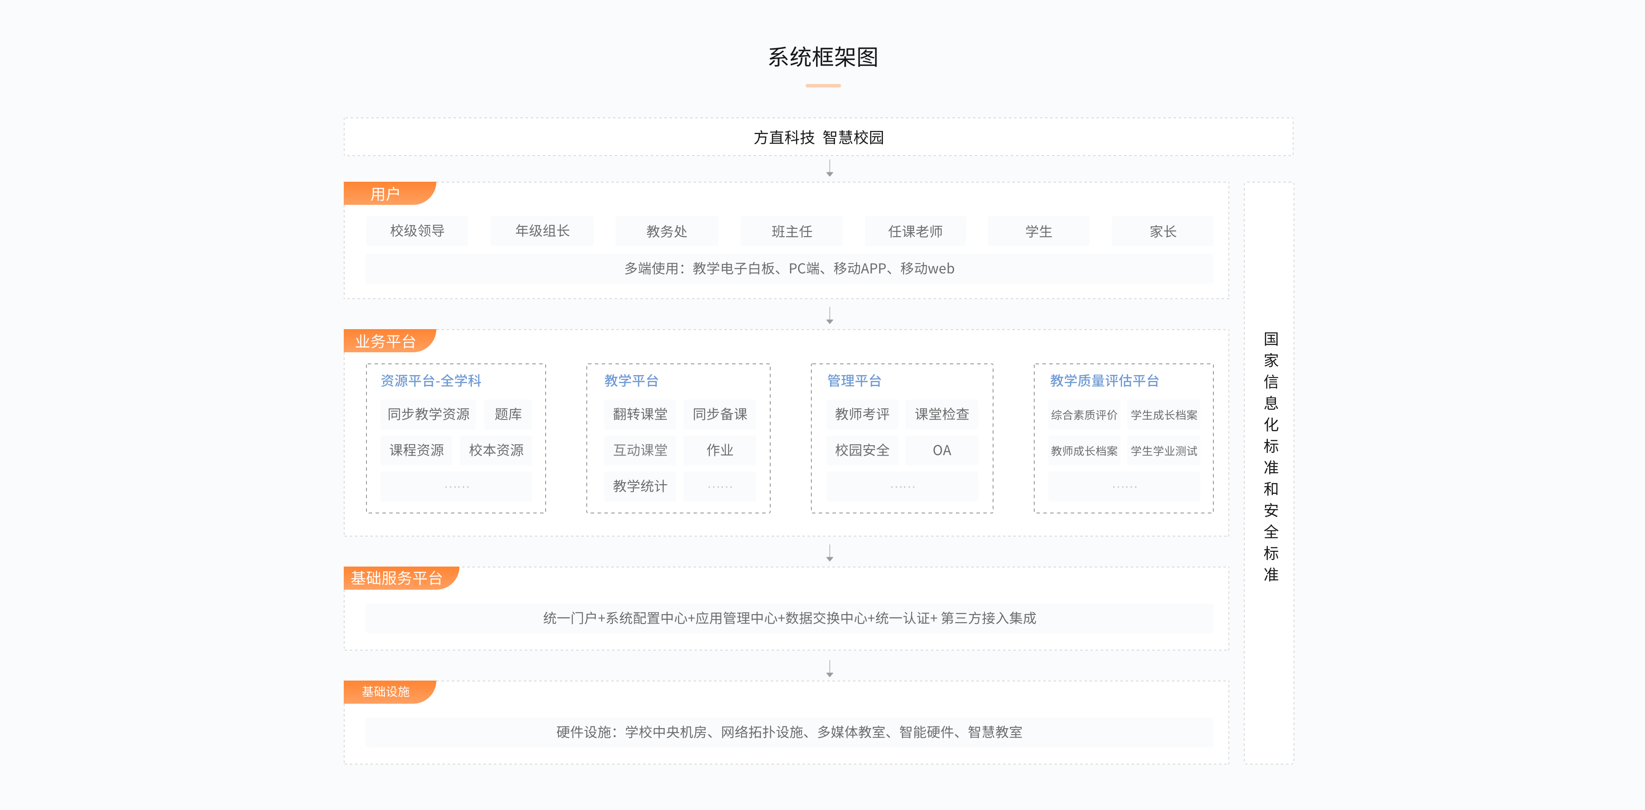The height and width of the screenshot is (810, 1645).
Task: Select the 班主任 user box
Action: click(x=792, y=231)
